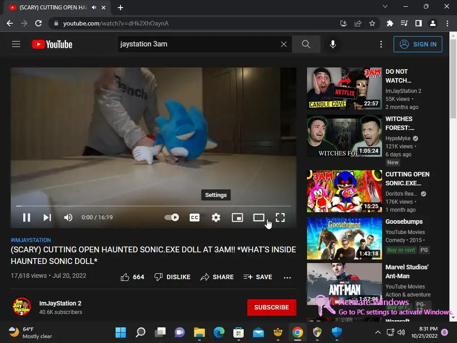
Task: Open File Explorer from the taskbar
Action: 199,332
